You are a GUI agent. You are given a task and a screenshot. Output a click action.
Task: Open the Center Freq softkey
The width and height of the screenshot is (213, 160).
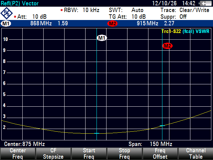tap(18, 154)
